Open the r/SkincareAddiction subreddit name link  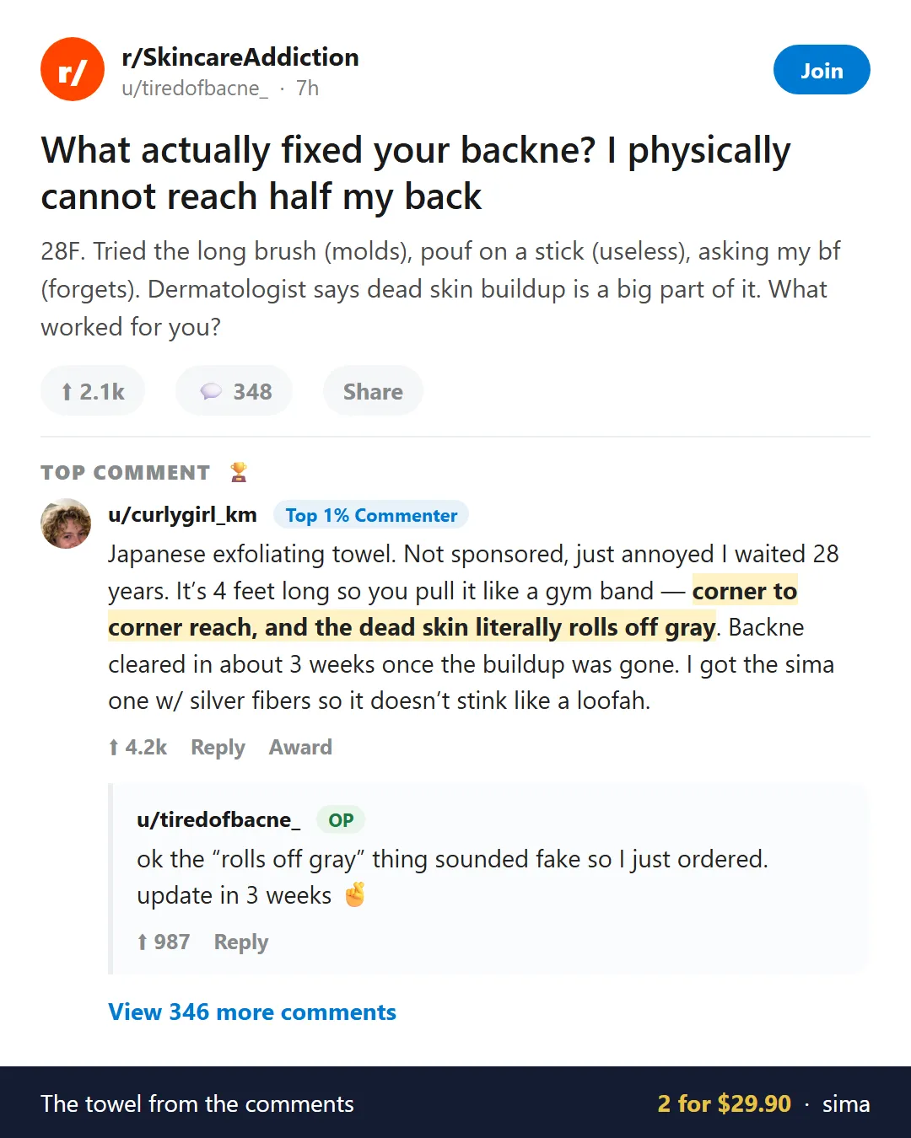(x=240, y=56)
